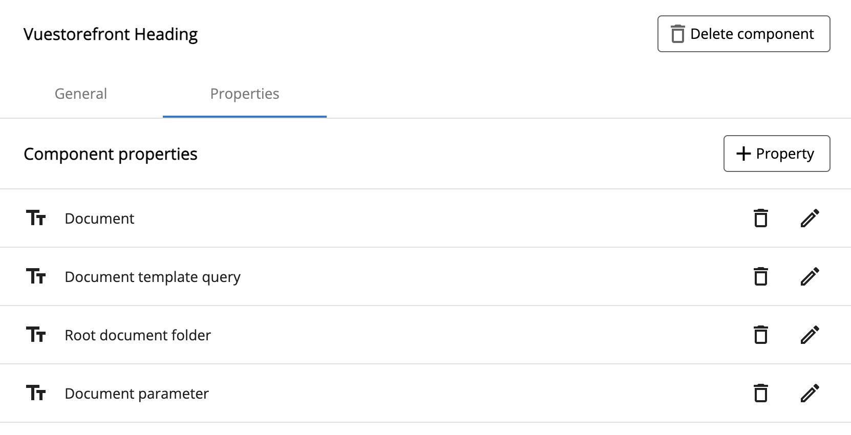Switch to the General tab

click(x=81, y=94)
